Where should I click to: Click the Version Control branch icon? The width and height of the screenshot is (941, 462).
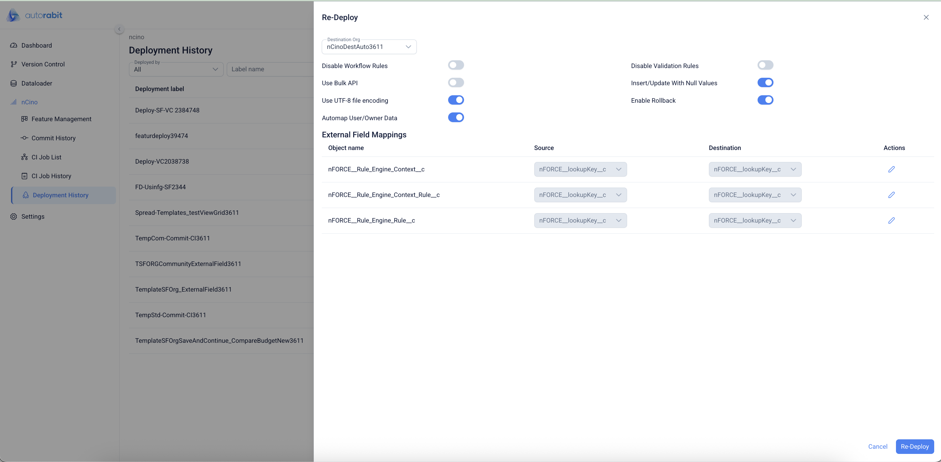[x=14, y=64]
